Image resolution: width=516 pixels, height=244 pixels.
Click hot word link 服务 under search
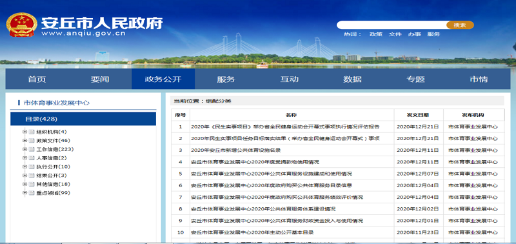[433, 34]
